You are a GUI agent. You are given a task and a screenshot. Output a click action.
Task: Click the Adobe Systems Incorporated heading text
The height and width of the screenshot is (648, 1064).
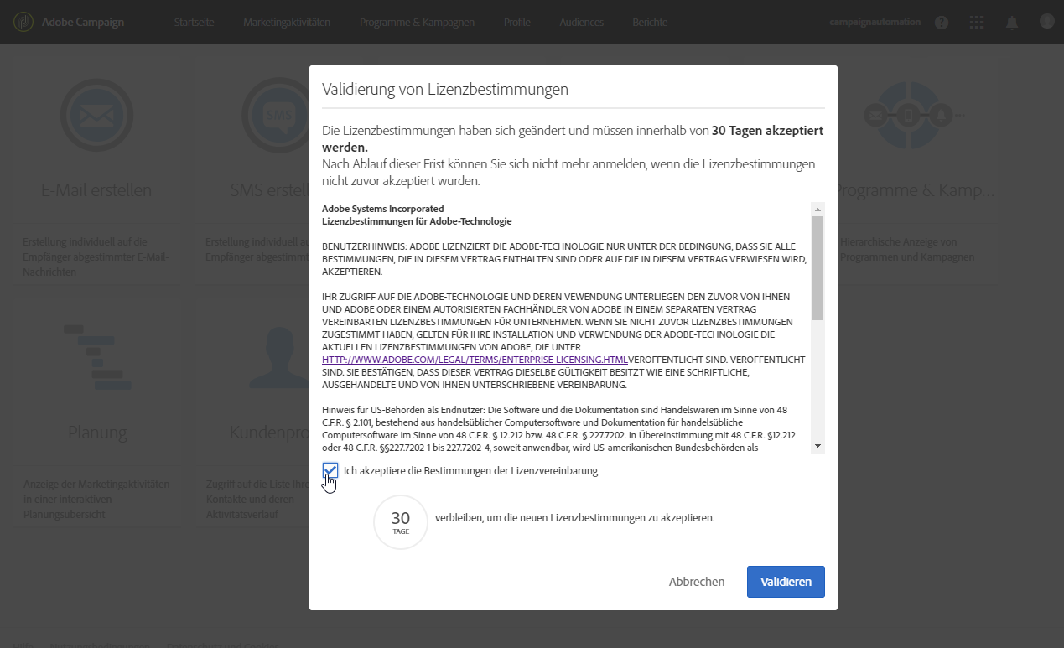383,208
